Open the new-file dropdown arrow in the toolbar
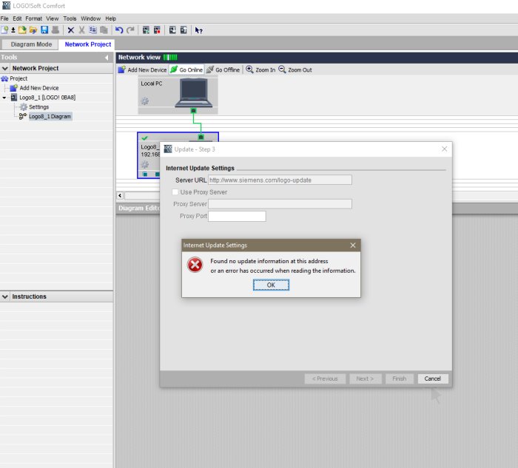Screen dimensions: 518x468 click(x=13, y=30)
